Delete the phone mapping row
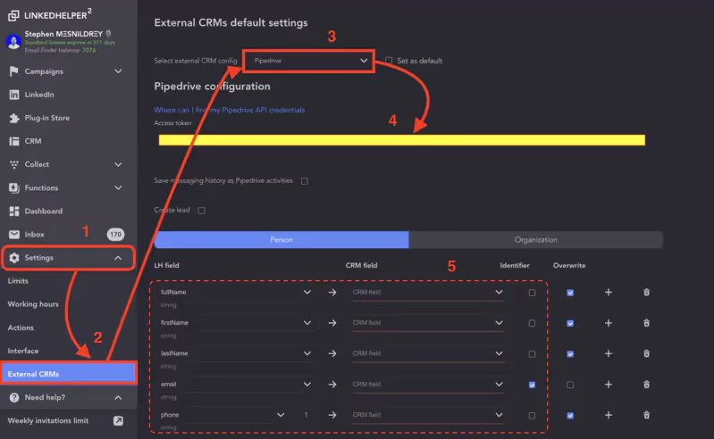This screenshot has width=714, height=439. [646, 415]
